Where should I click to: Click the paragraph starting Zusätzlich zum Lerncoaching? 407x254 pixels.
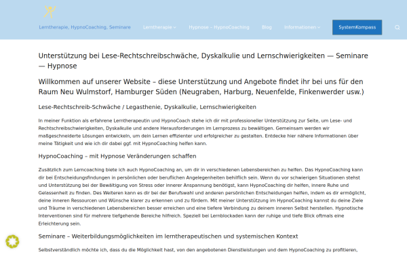coord(202,196)
